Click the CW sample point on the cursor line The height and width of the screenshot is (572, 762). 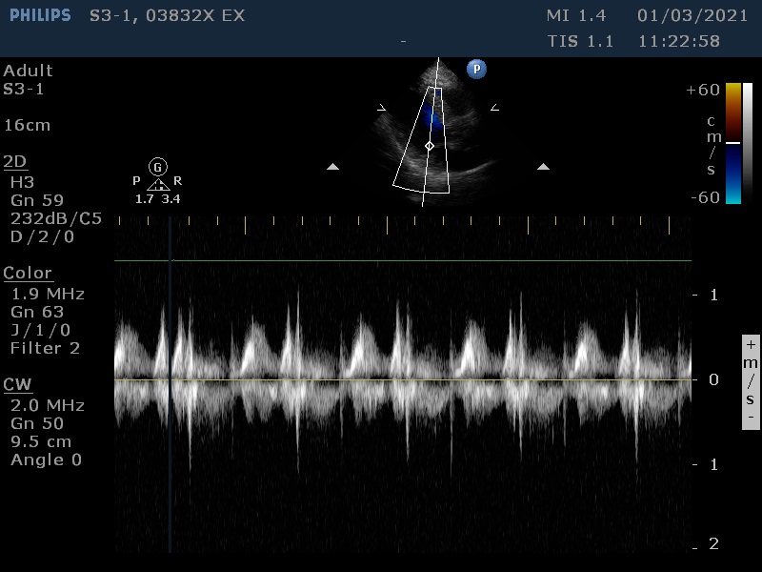(429, 146)
